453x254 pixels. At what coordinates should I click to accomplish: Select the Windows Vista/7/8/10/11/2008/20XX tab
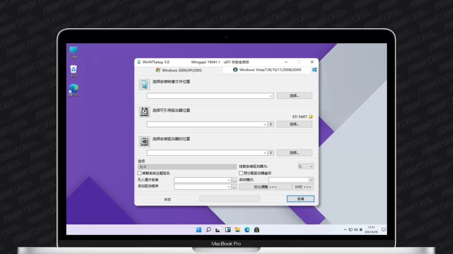267,70
